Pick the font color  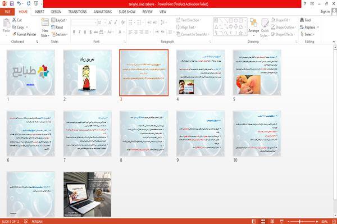120,32
